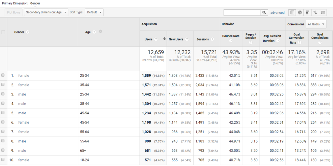Sort by New Users column header
The image size is (333, 166).
tap(176, 39)
